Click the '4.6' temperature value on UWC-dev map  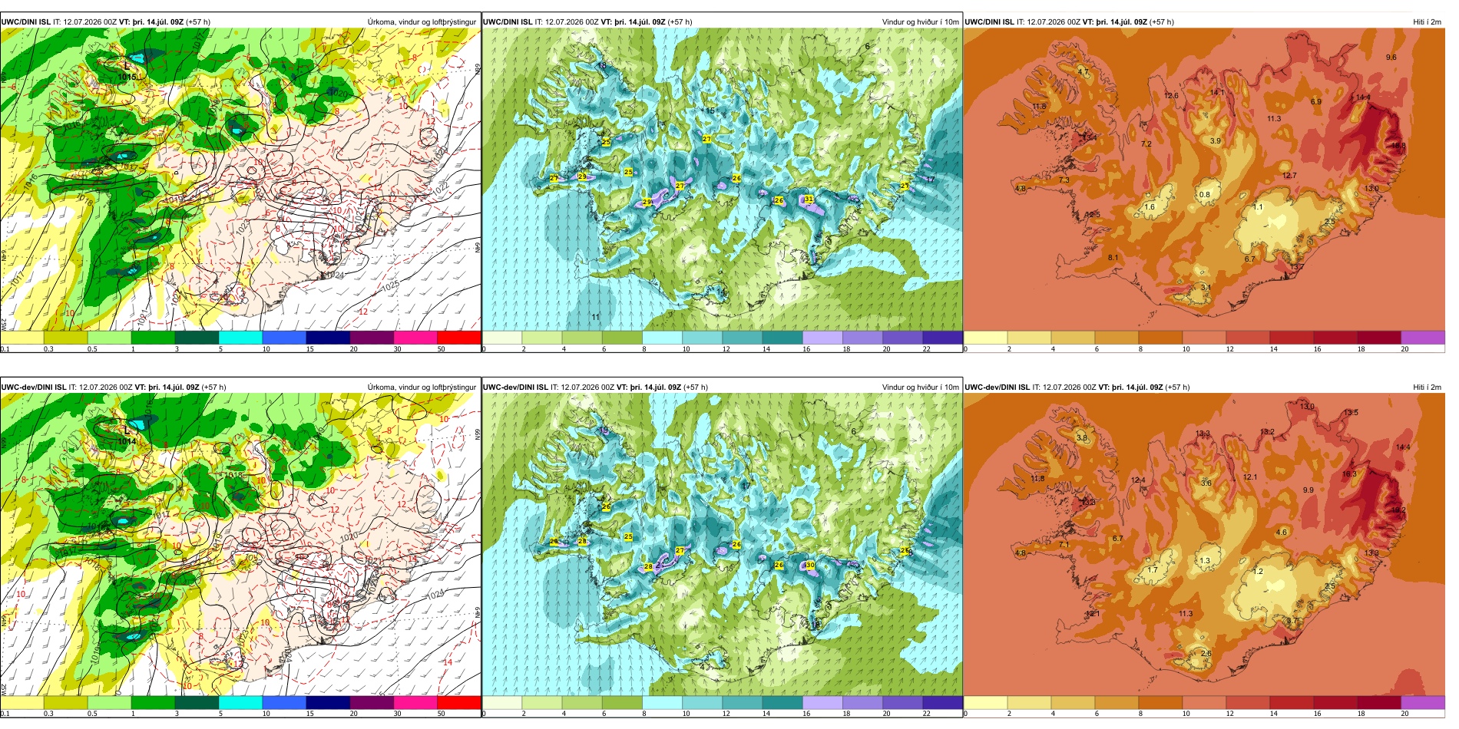coord(1282,532)
